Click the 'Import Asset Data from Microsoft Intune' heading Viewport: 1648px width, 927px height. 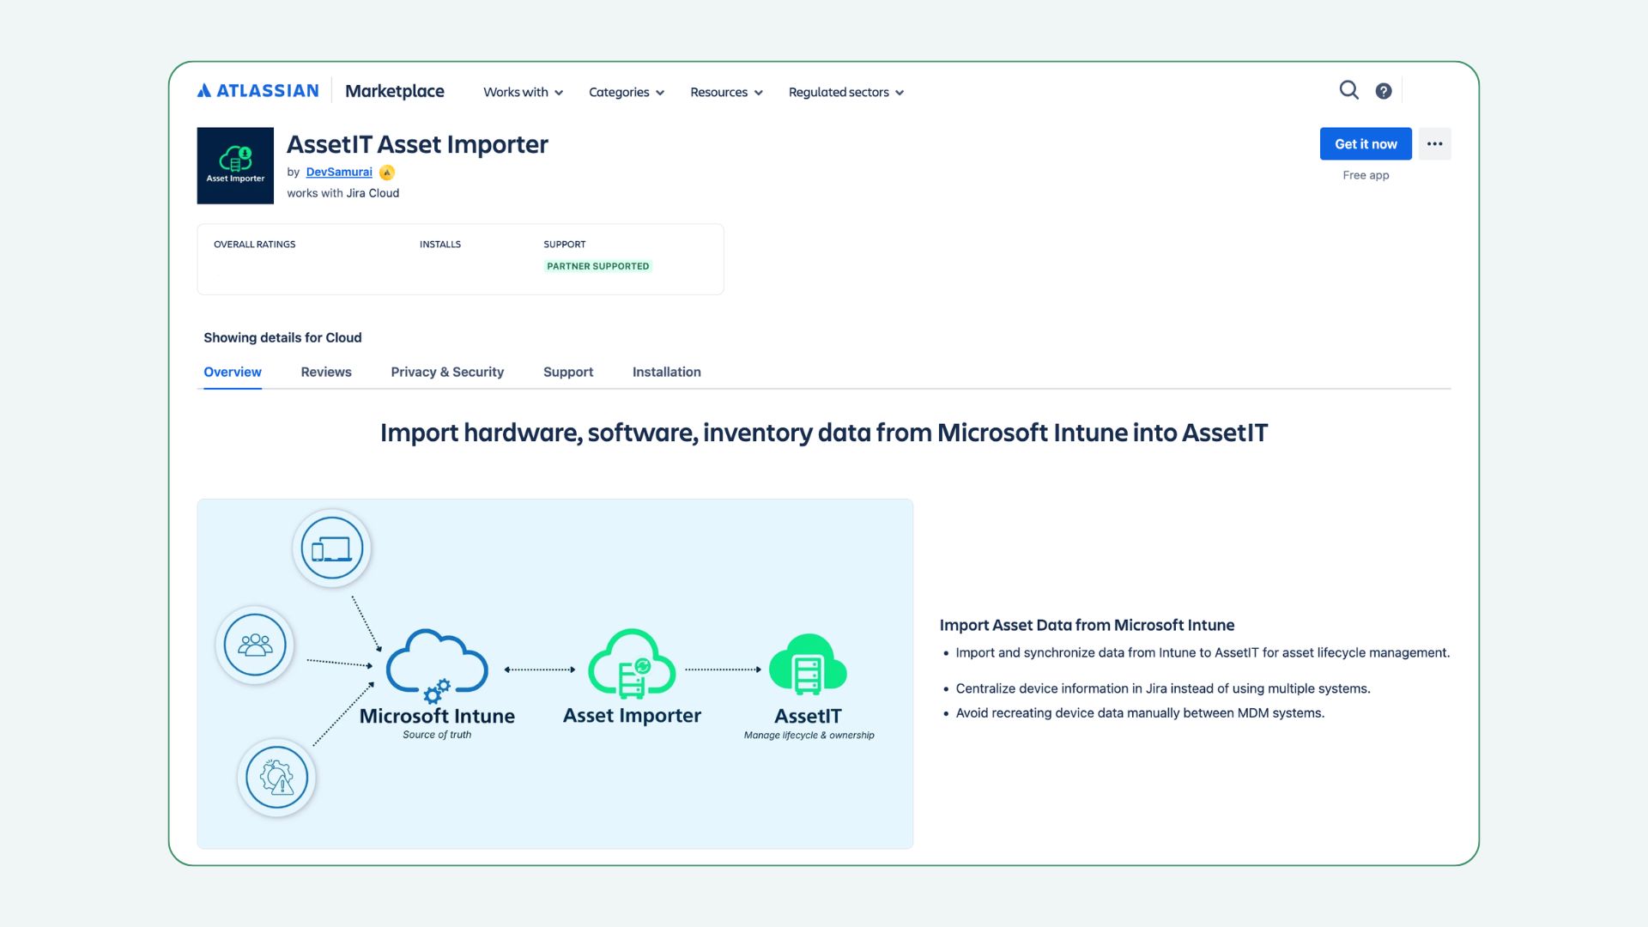tap(1087, 625)
